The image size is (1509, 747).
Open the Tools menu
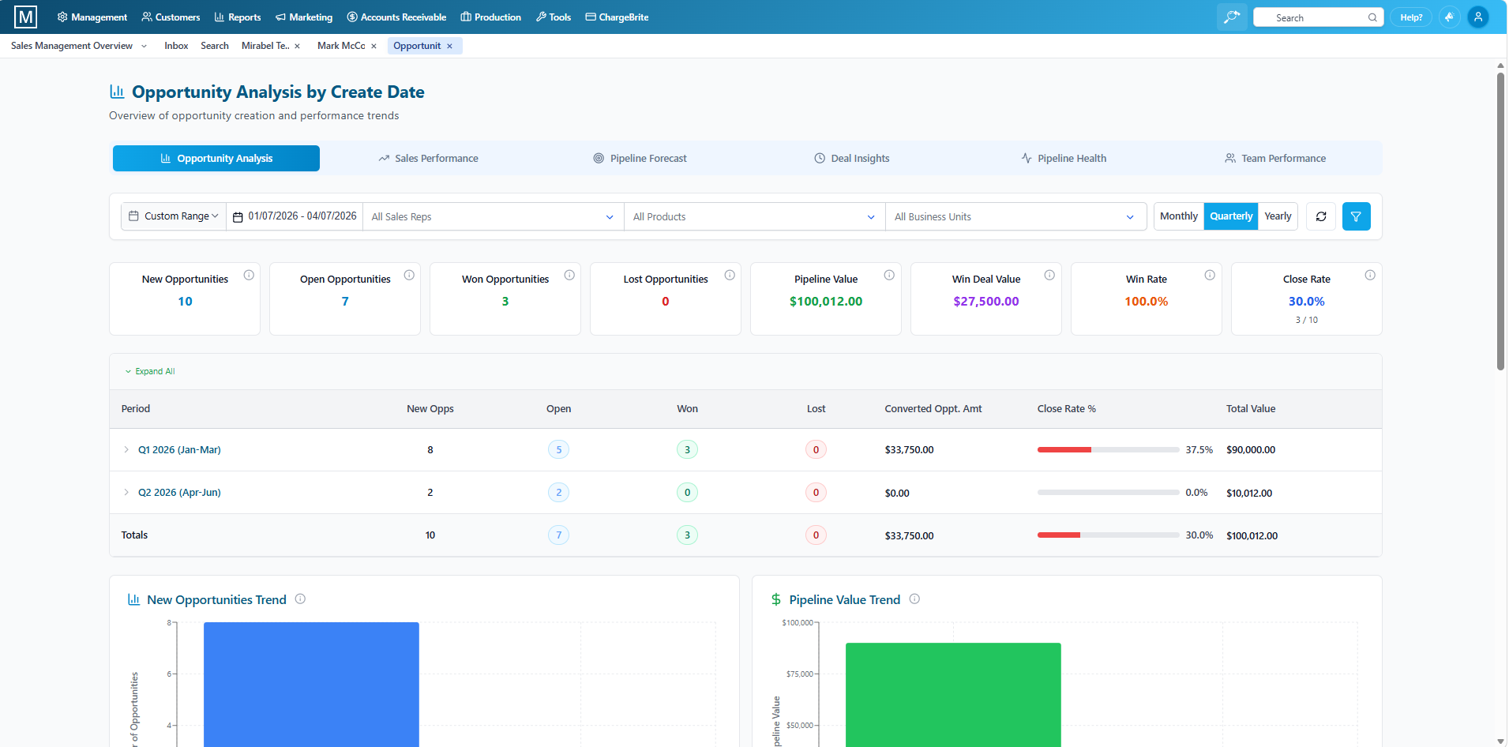(554, 17)
